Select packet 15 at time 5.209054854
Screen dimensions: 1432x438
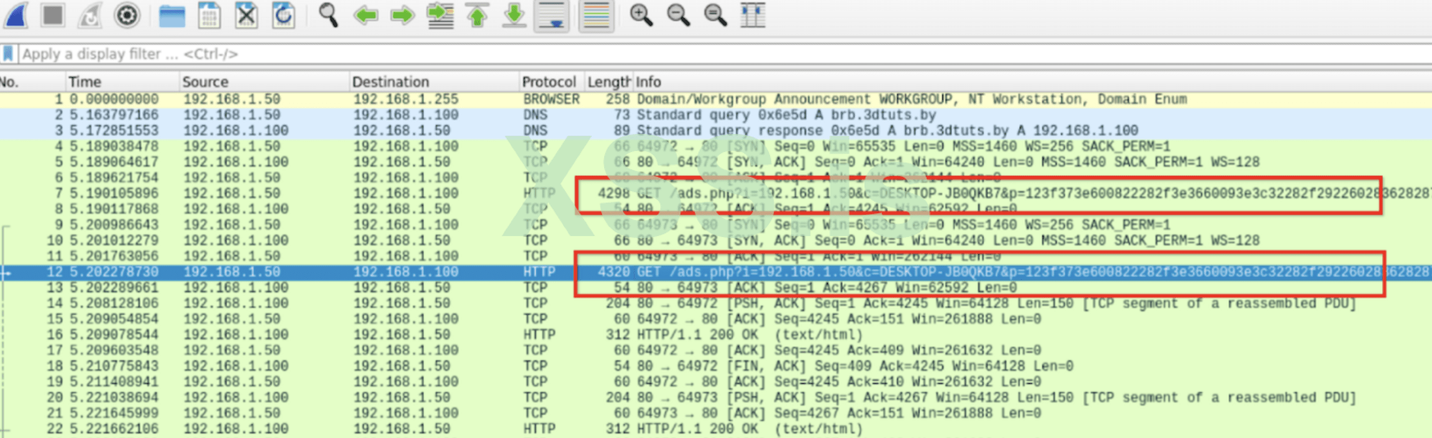tap(716, 318)
